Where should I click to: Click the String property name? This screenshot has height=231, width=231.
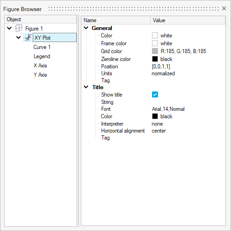(107, 102)
